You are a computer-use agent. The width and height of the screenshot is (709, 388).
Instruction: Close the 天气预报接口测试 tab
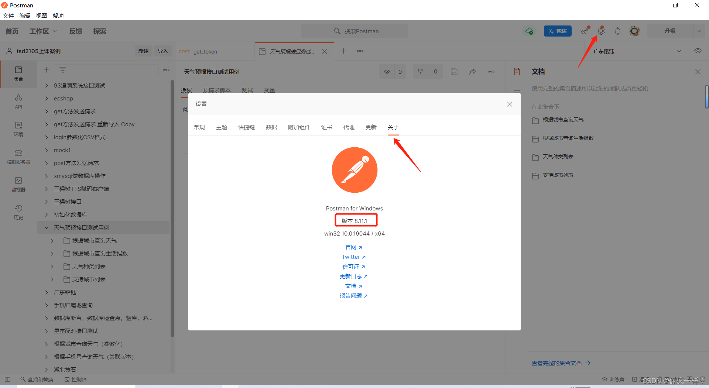pyautogui.click(x=325, y=52)
